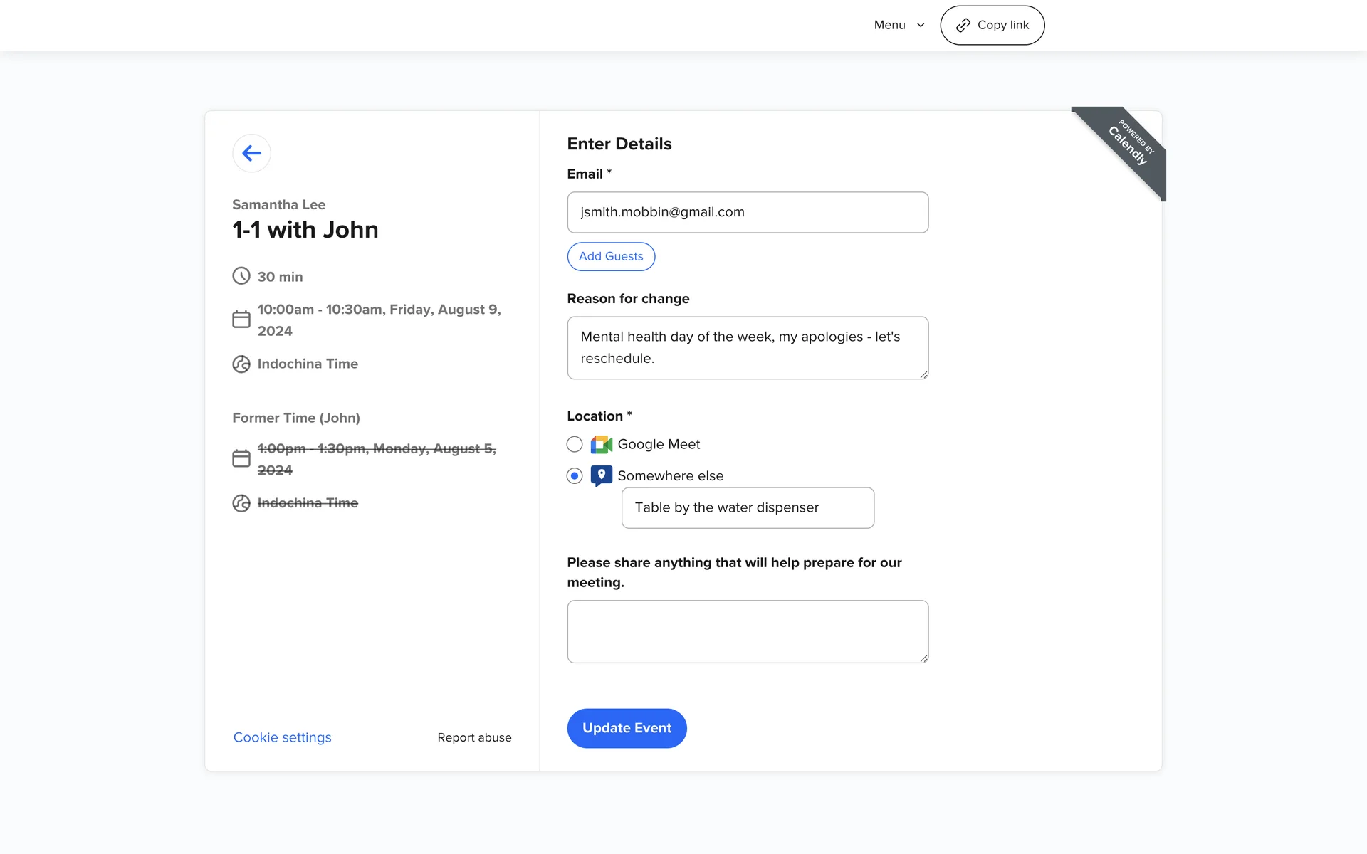Click the clock icon beside 30 min
The height and width of the screenshot is (854, 1367).
coord(241,276)
